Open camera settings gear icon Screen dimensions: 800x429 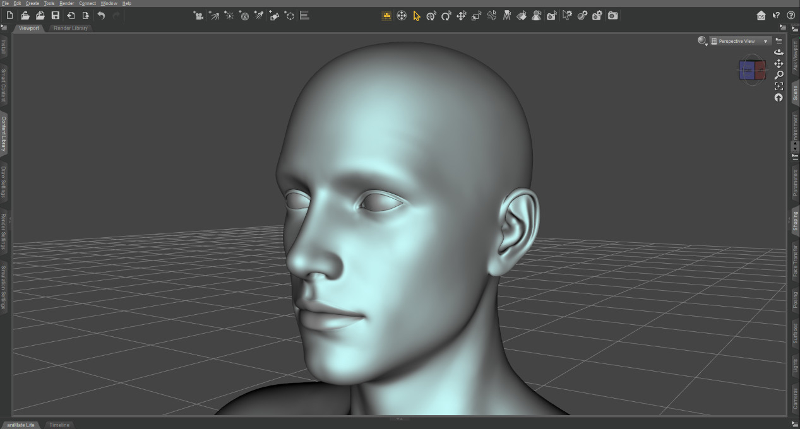pos(597,16)
